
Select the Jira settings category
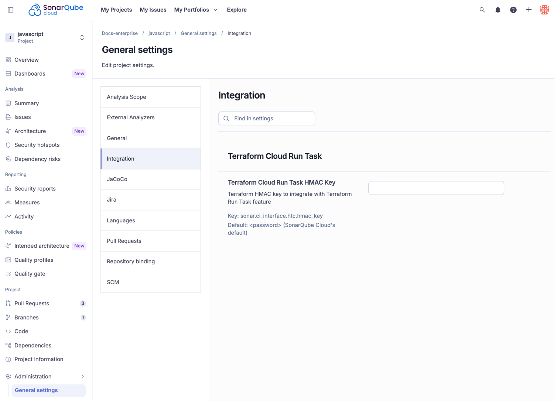151,200
